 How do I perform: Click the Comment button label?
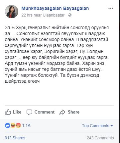coord(45,112)
